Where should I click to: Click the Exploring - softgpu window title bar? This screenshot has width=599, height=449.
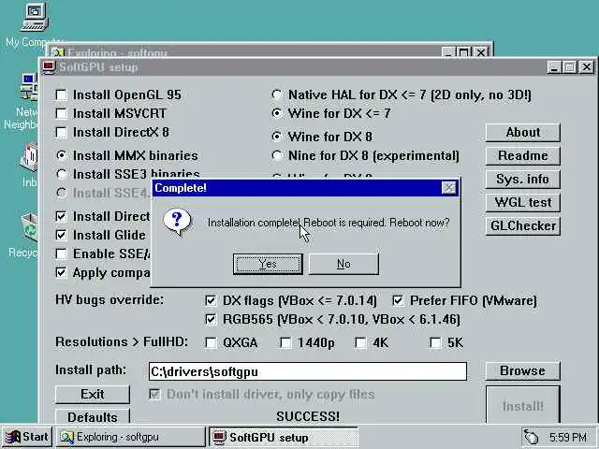click(x=244, y=52)
